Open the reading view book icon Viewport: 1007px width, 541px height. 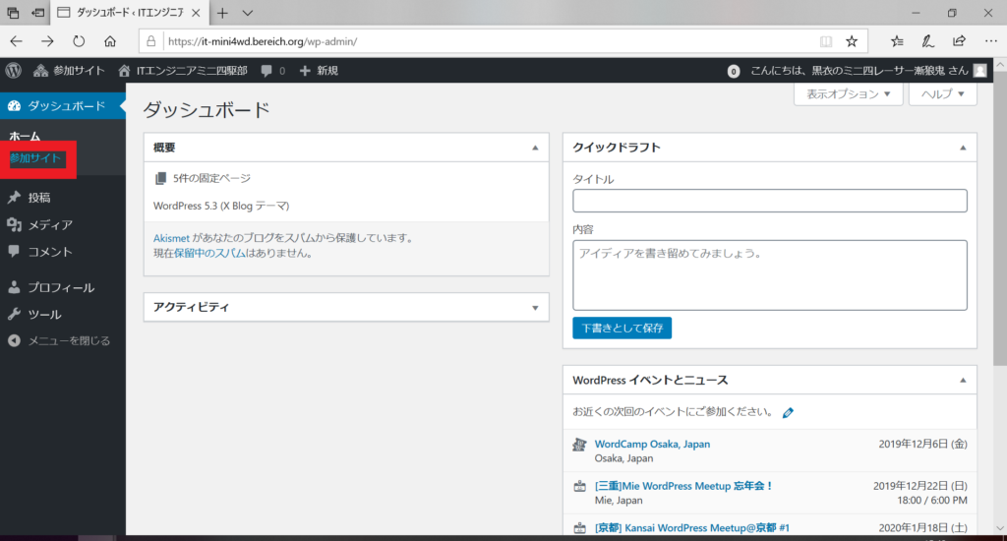coord(825,41)
